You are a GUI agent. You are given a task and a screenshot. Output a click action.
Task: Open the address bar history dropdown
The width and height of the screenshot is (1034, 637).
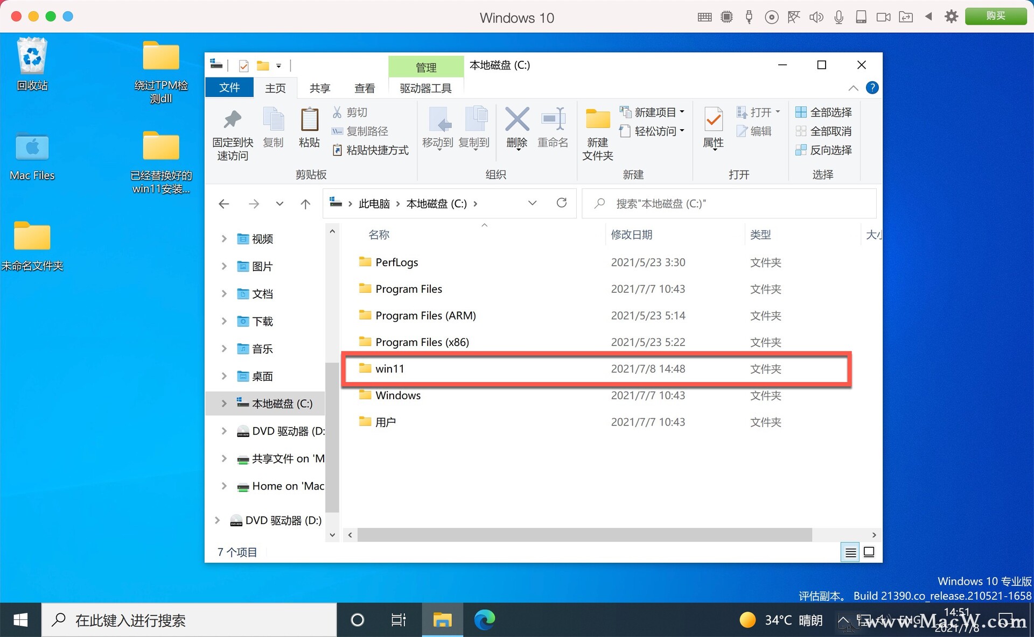(x=532, y=203)
